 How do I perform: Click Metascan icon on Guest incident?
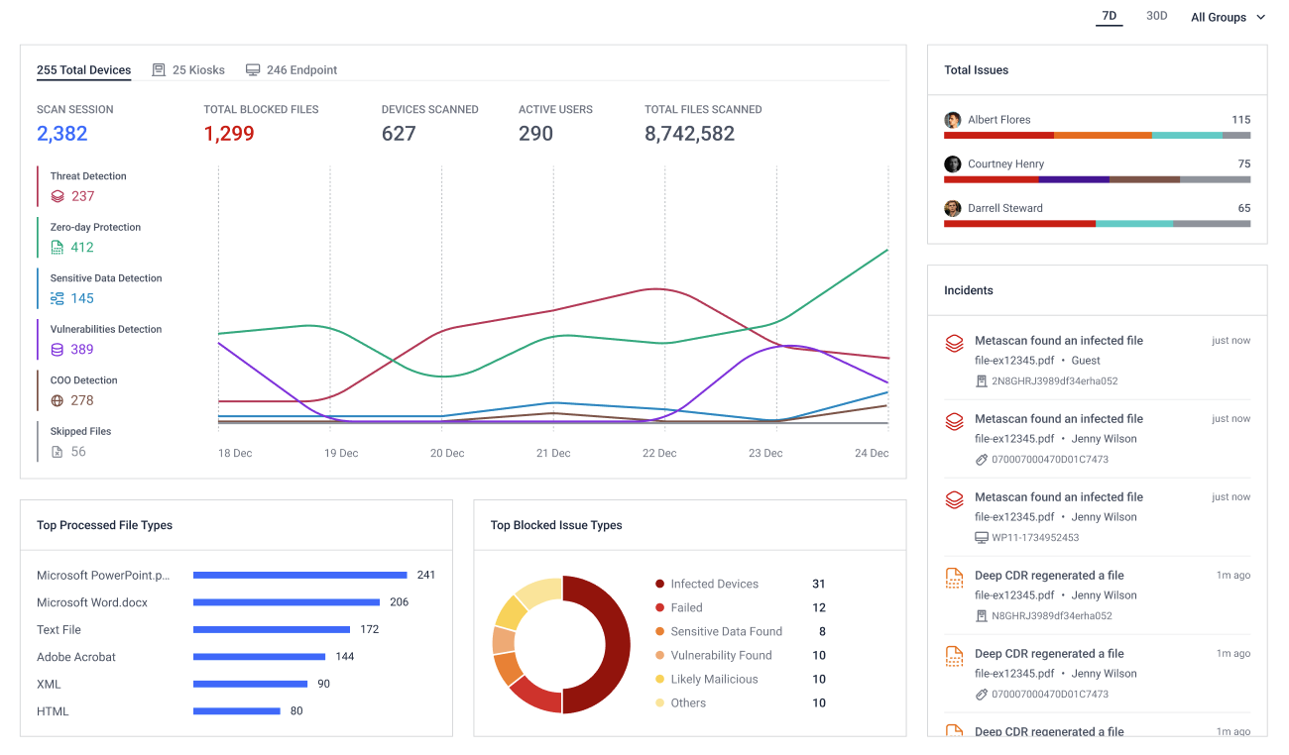954,343
